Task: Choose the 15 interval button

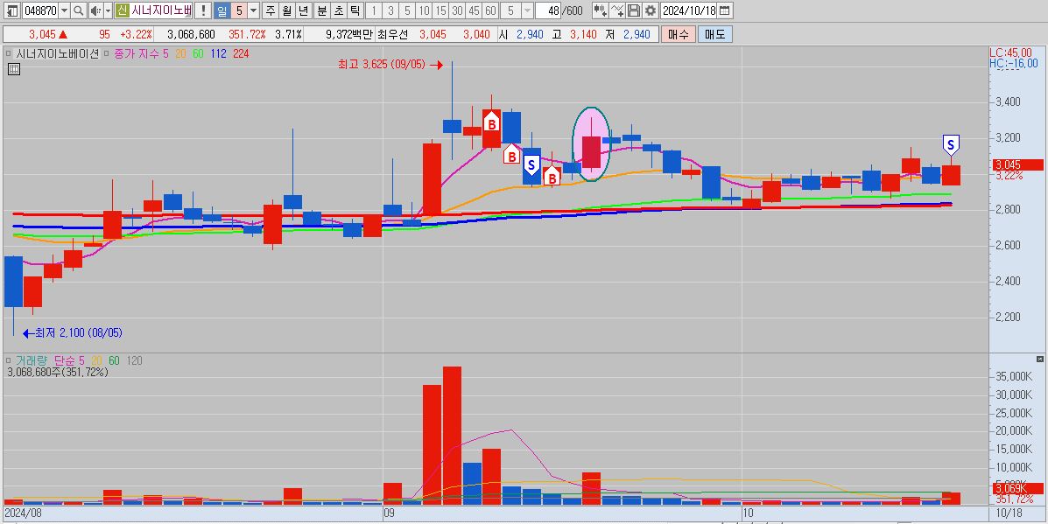Action: [440, 10]
